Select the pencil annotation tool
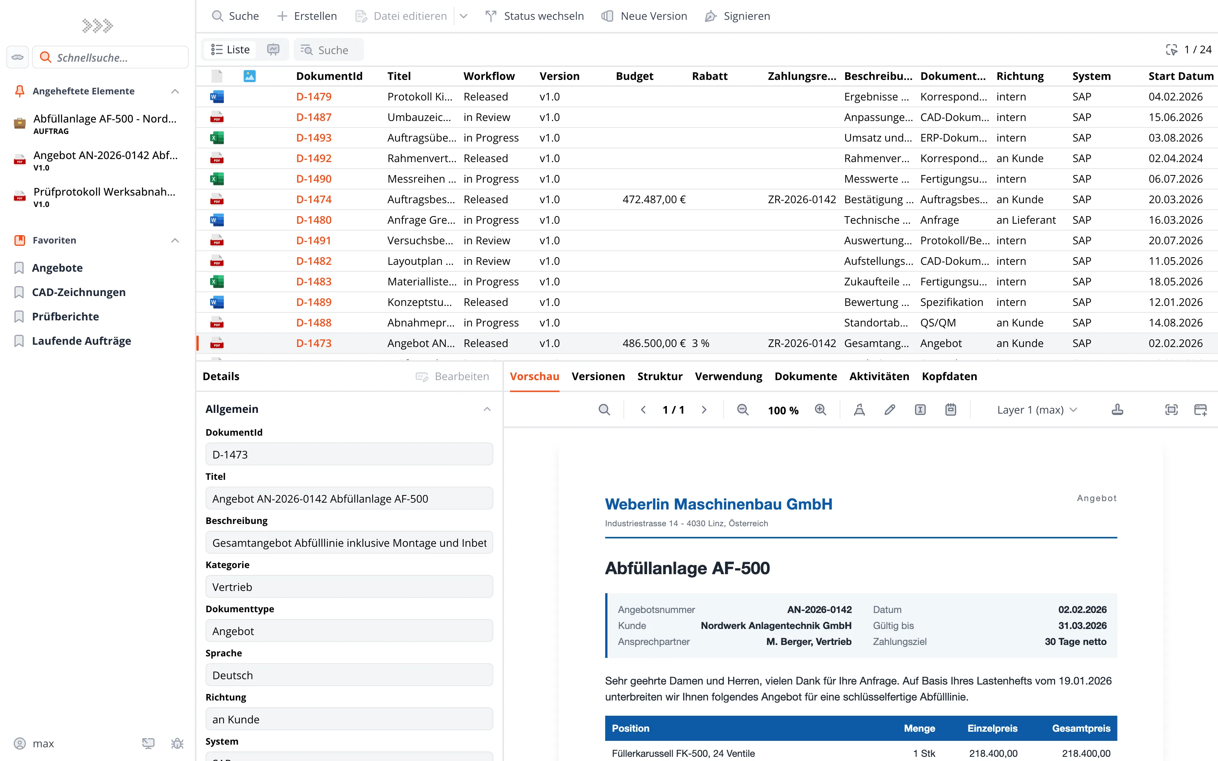The width and height of the screenshot is (1218, 761). (890, 410)
